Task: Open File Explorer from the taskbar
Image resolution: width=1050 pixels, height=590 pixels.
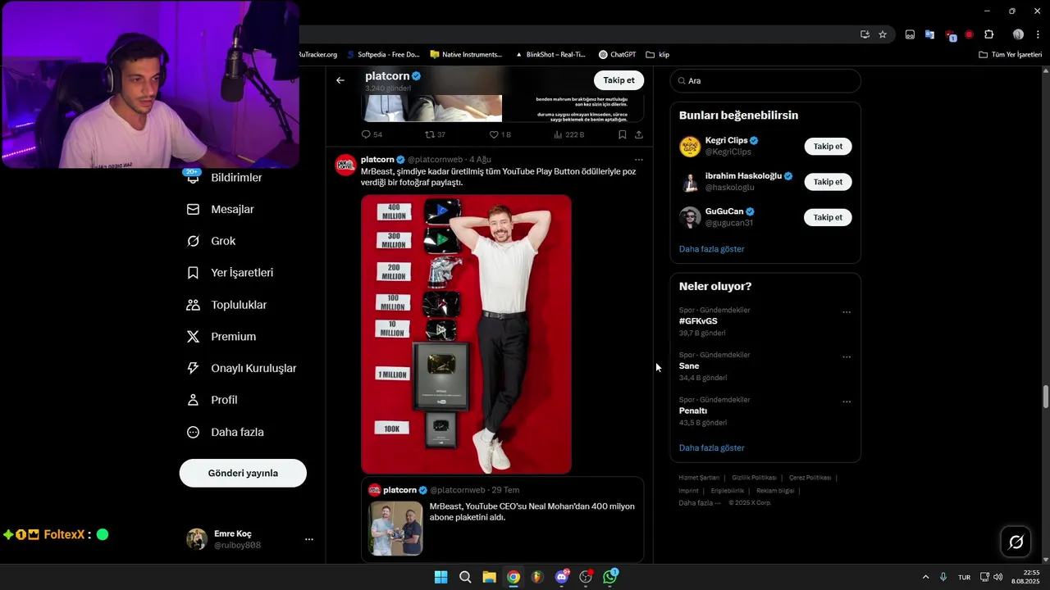Action: coord(489,577)
